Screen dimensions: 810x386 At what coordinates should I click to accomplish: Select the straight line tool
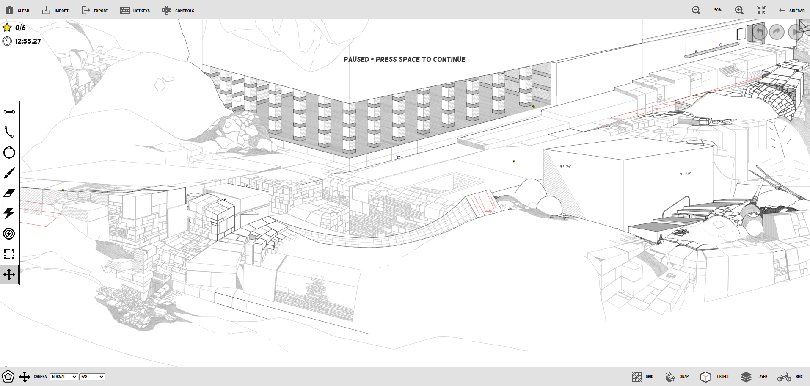(x=9, y=112)
